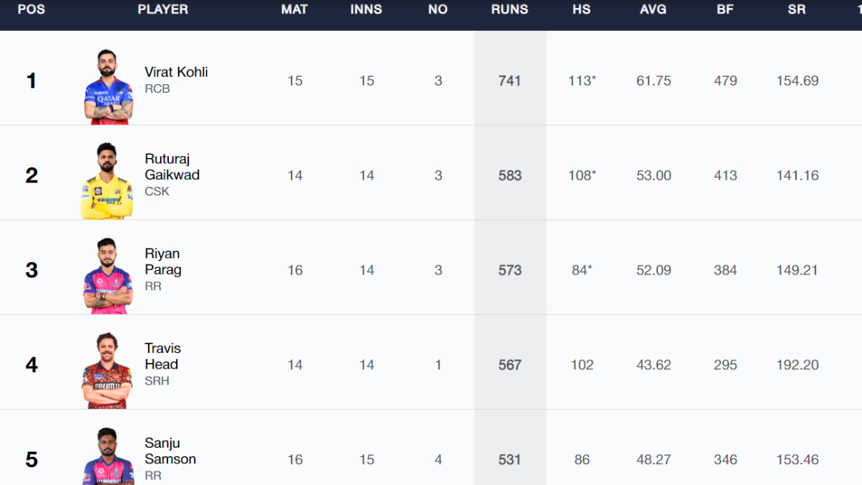Open Virat Kohli player name link
862x485 pixels.
[176, 72]
